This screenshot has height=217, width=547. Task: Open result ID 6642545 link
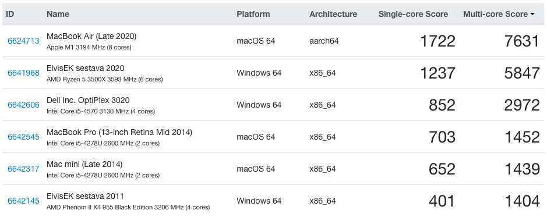[23, 137]
